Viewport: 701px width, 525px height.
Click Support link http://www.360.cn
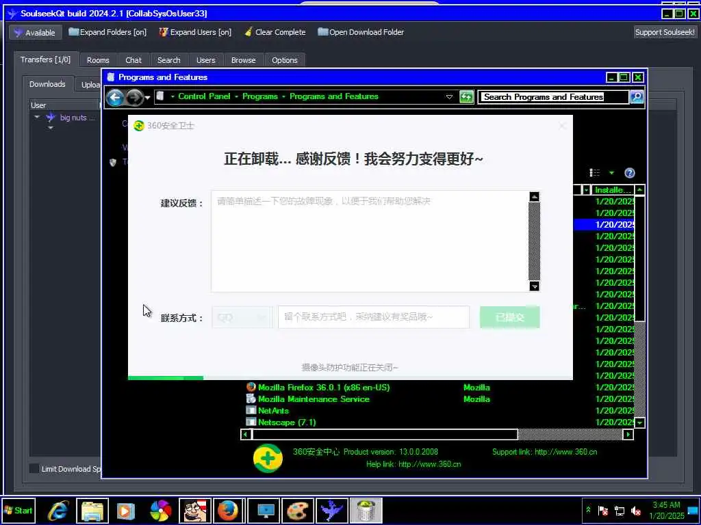coord(544,452)
